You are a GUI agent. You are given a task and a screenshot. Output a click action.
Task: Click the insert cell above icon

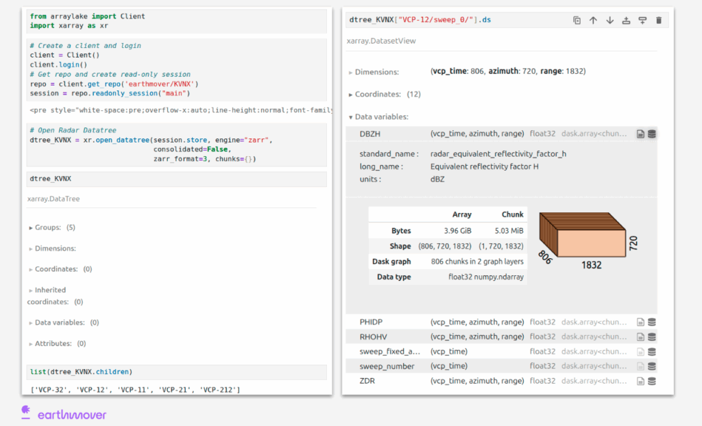pos(626,21)
